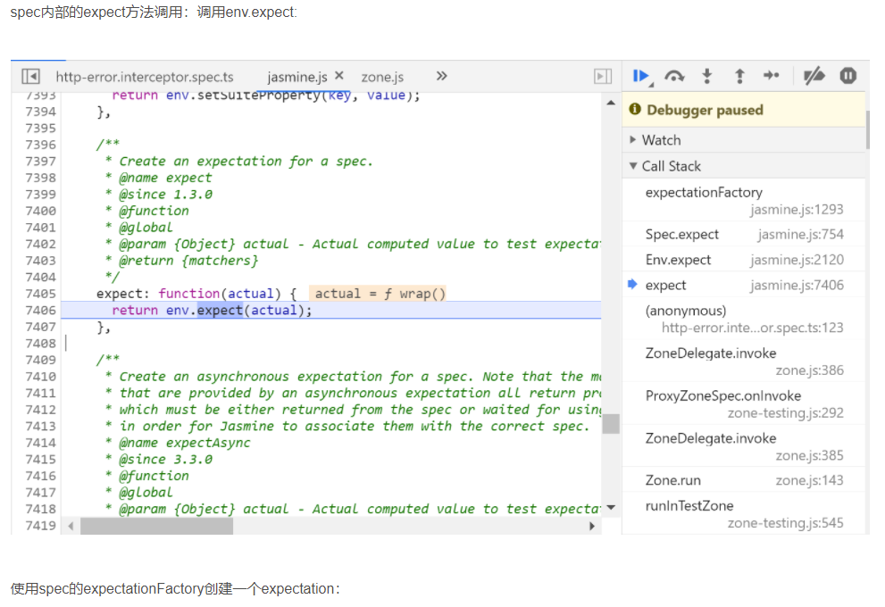Select ZoneDelegate.invoke frame at zone.js:386
The image size is (885, 607).
[x=744, y=362]
